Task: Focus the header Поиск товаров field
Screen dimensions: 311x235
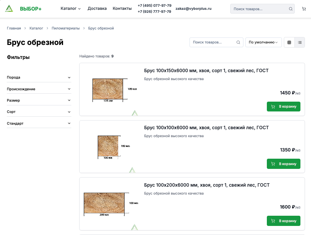Action: (259, 9)
